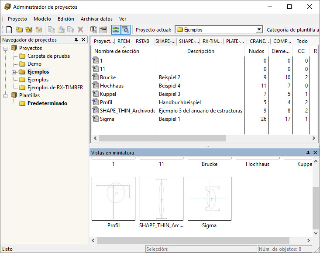Toggle the thumbnail views toolbar button
The width and height of the screenshot is (320, 253).
[116, 30]
